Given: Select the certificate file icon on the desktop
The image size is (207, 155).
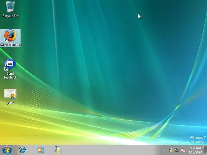Looking at the screenshot, I should (x=10, y=94).
